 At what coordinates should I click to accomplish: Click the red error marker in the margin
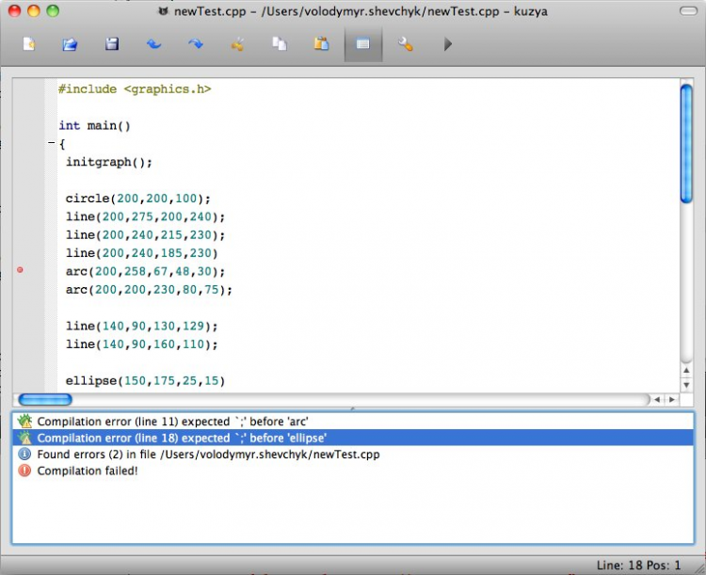click(x=21, y=271)
